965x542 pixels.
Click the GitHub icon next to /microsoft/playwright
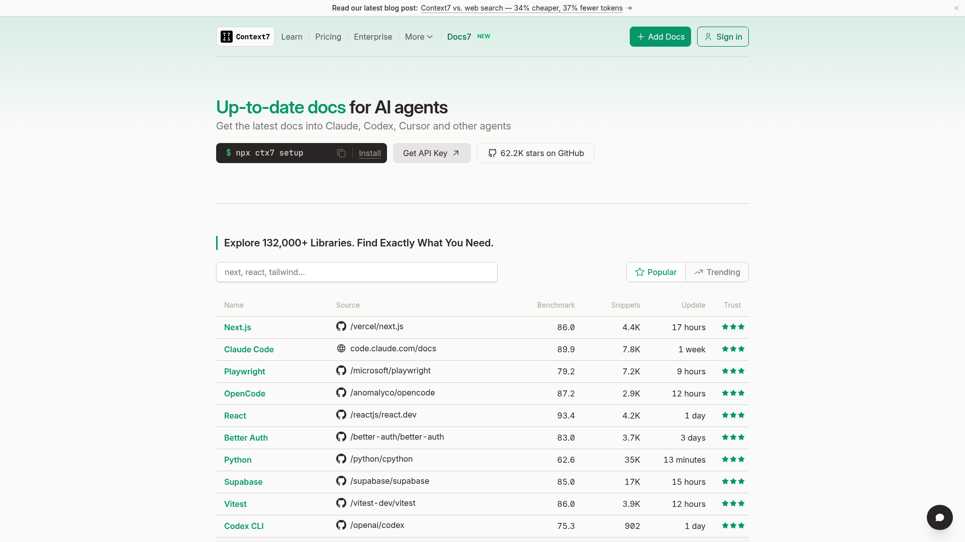[x=341, y=370]
